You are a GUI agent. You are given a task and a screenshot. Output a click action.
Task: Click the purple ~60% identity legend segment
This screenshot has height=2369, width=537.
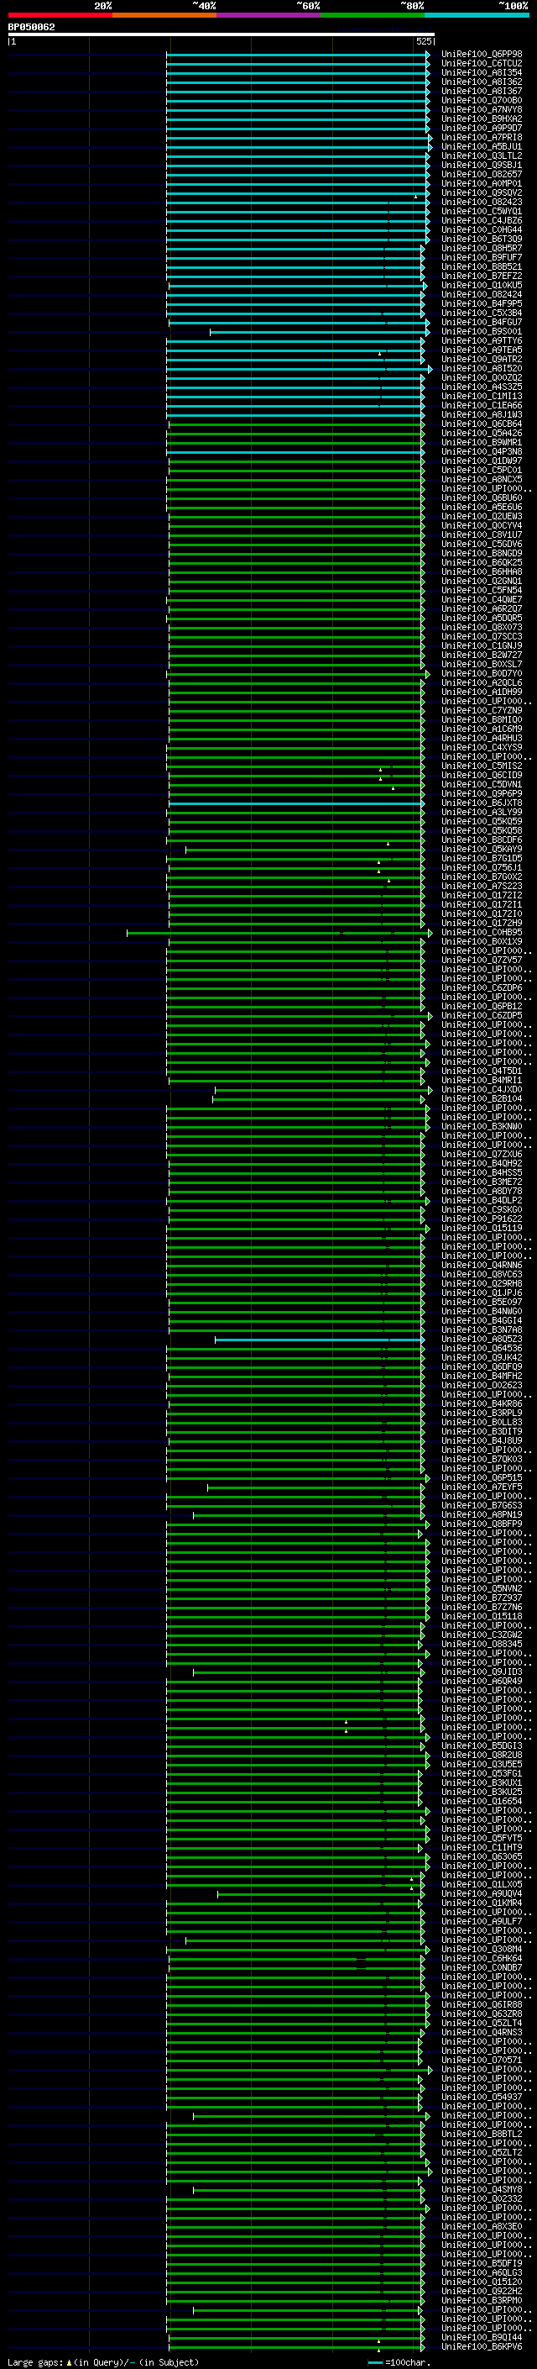(x=268, y=16)
